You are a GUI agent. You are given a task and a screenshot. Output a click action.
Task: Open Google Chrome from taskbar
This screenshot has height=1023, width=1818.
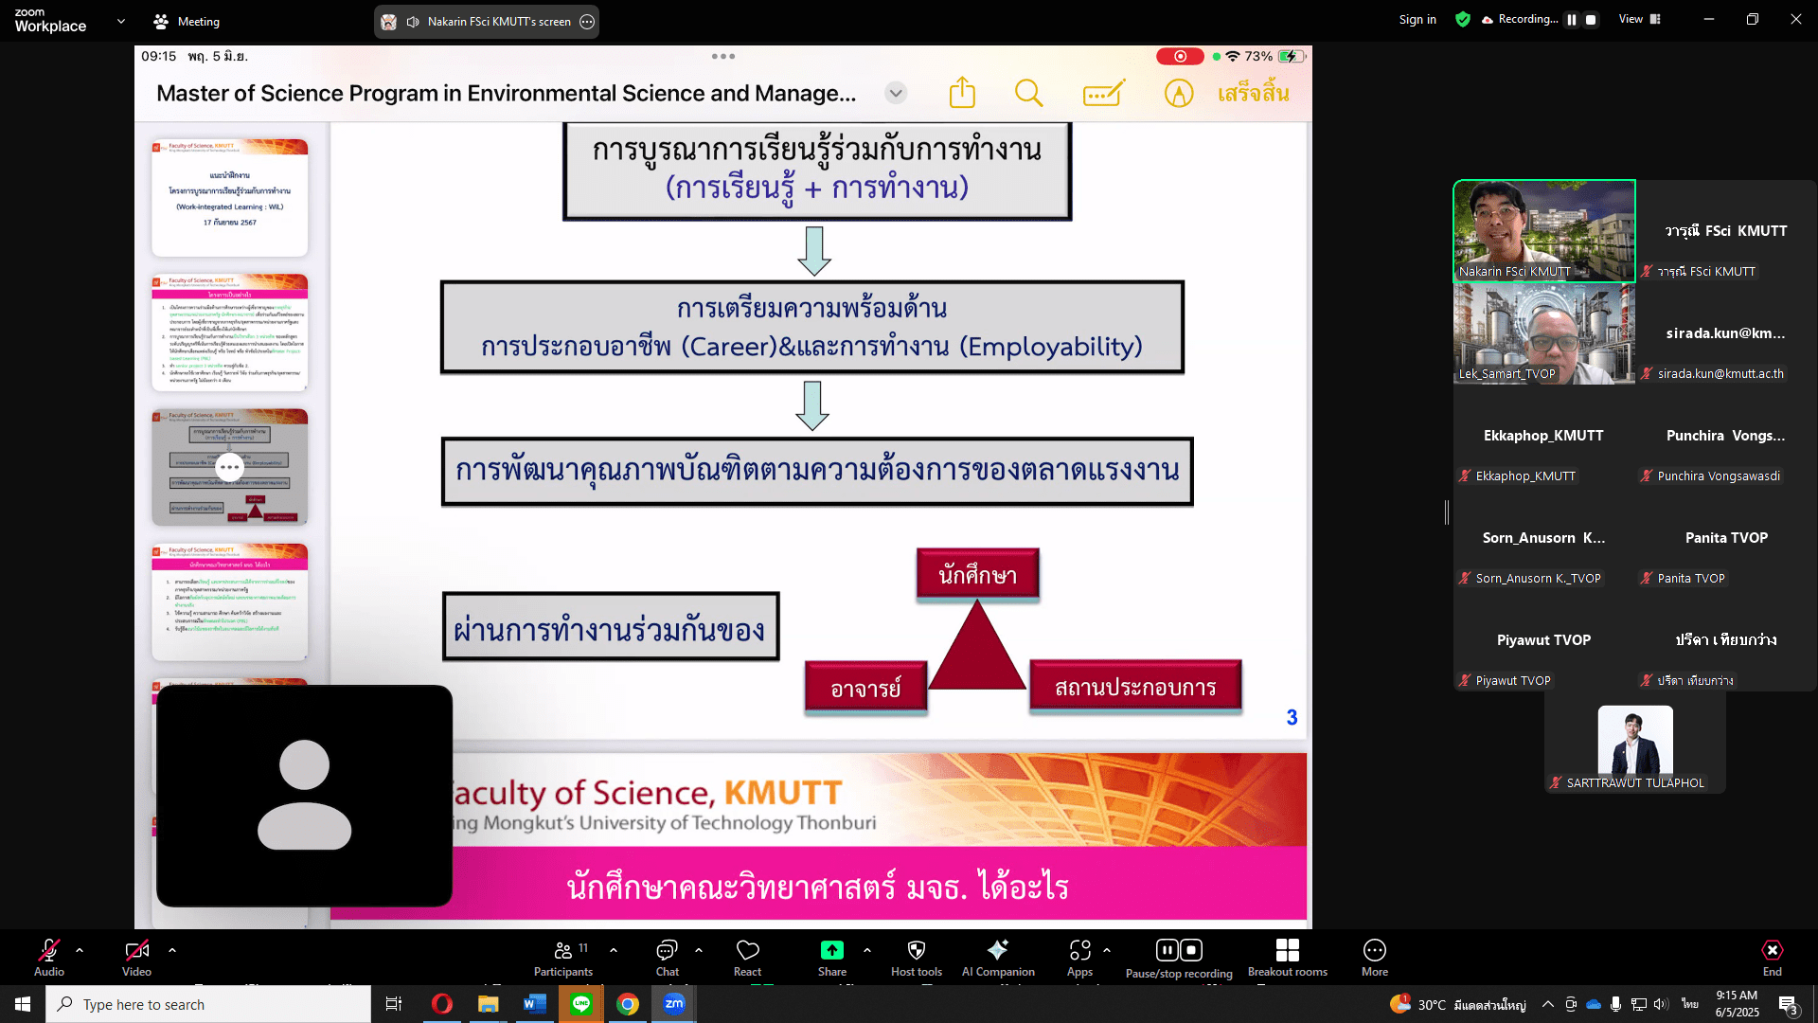click(628, 1004)
